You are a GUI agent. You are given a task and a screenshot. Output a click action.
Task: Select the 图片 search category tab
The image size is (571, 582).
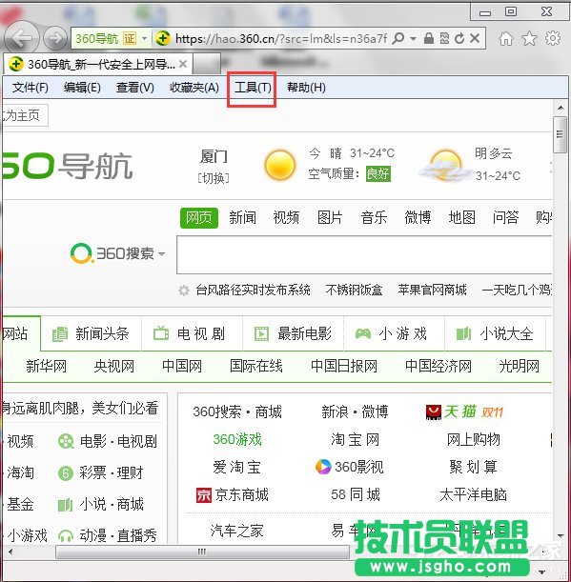pos(330,217)
